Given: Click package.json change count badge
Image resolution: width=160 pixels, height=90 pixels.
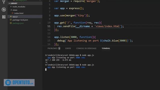Looking at the screenshot, I should click(x=40, y=23).
